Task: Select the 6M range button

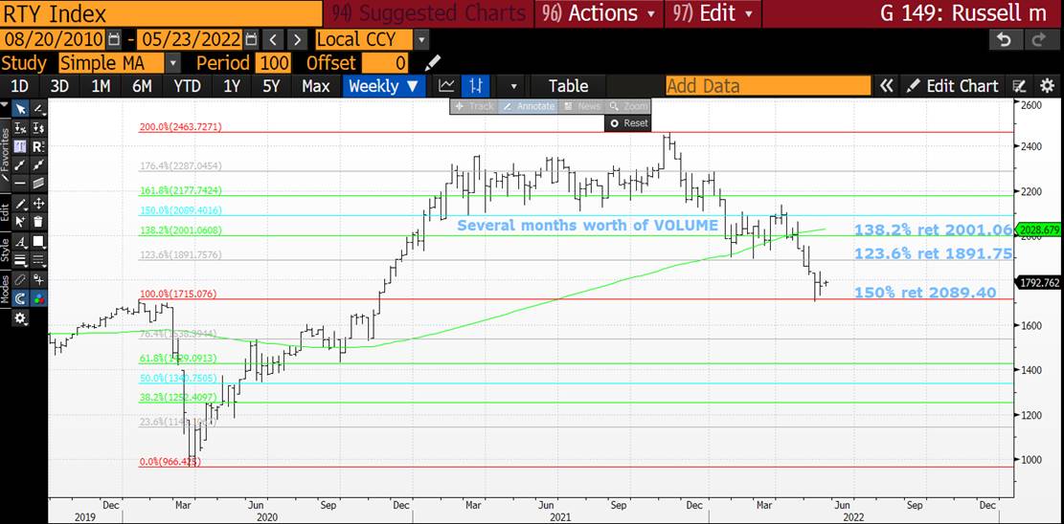Action: pos(142,86)
